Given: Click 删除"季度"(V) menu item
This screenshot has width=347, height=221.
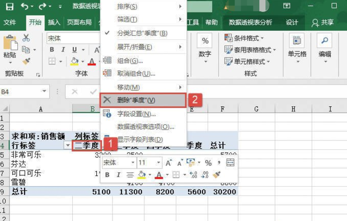Looking at the screenshot, I should pyautogui.click(x=143, y=100).
